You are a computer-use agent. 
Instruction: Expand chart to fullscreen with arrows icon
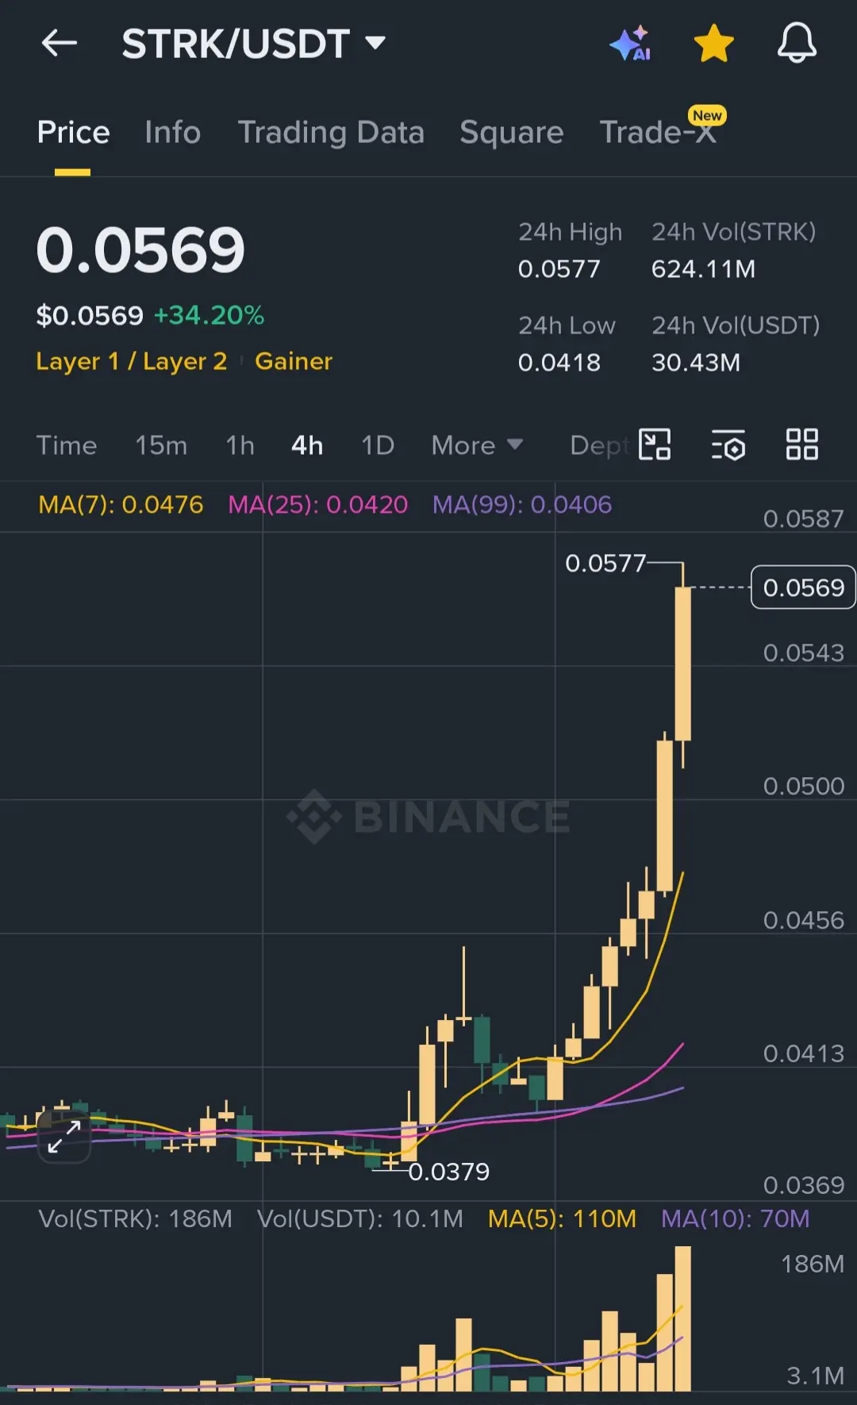64,1137
